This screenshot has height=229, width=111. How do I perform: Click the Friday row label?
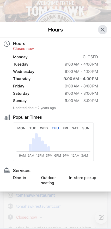click(19, 86)
